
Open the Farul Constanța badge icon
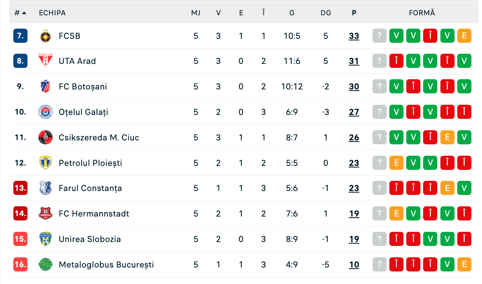[46, 188]
